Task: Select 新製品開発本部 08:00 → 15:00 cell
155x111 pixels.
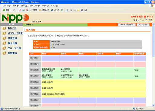Action: [x=51, y=70]
